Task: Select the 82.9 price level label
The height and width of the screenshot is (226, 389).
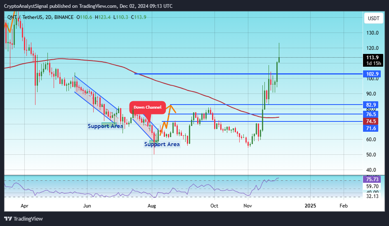Action: point(370,105)
